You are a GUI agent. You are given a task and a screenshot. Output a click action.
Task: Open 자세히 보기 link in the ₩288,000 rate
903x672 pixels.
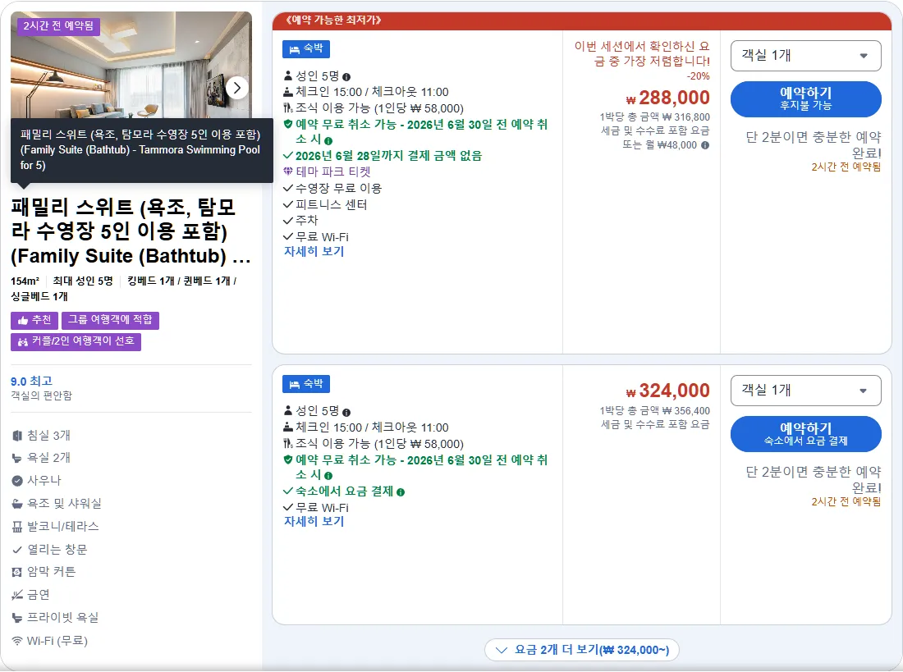click(x=314, y=252)
